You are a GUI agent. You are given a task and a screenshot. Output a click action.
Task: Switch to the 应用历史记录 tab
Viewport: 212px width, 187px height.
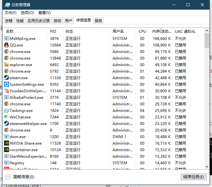39,21
